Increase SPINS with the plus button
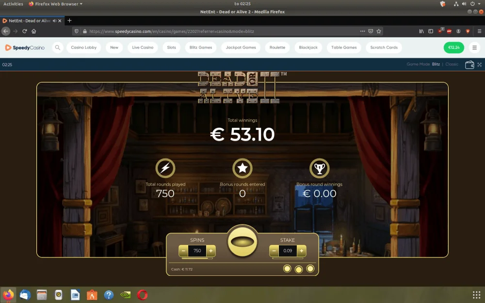Viewport: 485px width, 303px height. click(x=211, y=251)
